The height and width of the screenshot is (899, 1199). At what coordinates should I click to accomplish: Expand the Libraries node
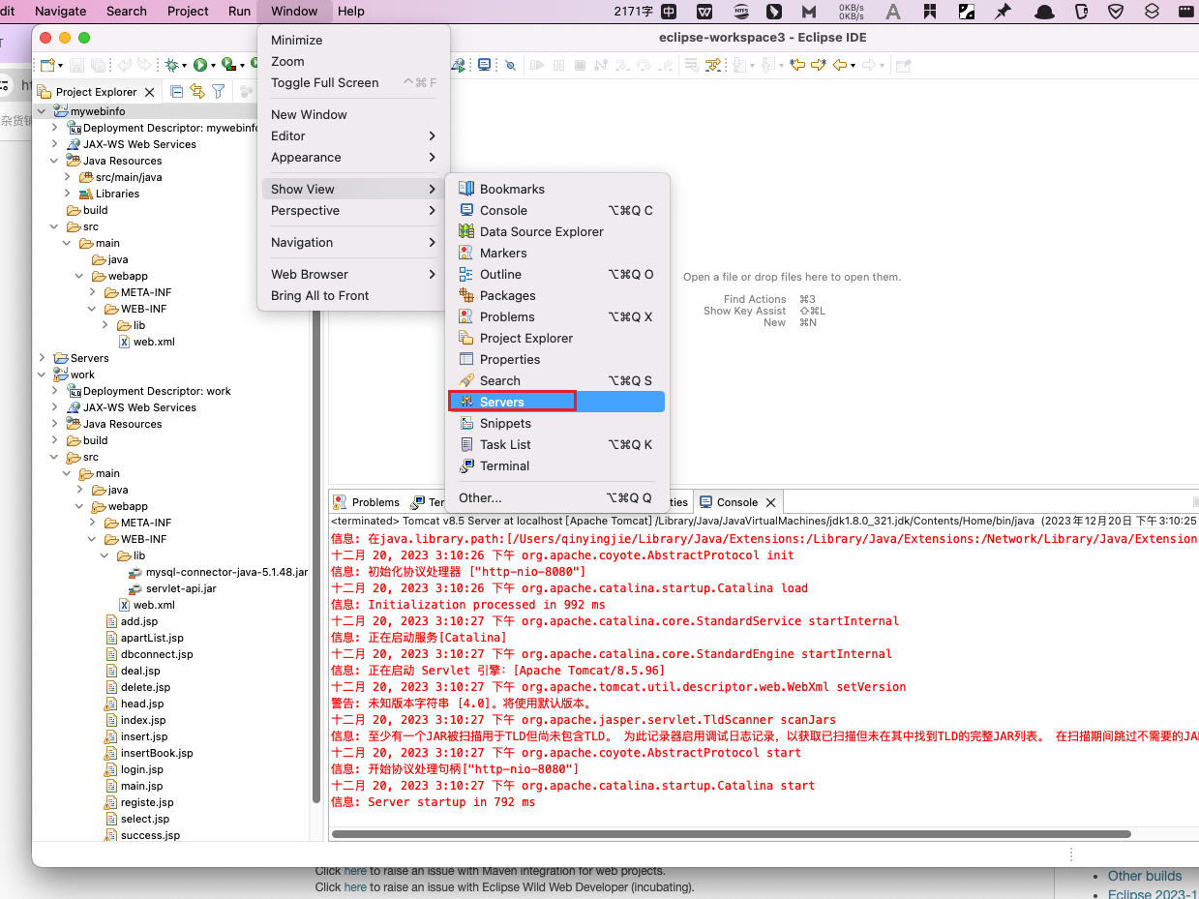pos(67,194)
